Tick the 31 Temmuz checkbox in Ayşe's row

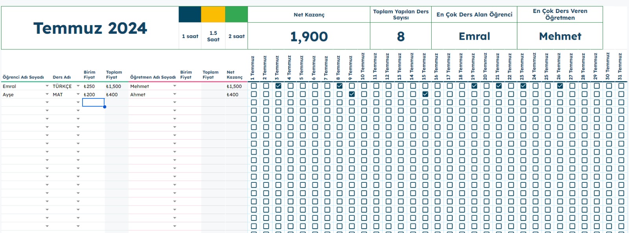(621, 94)
